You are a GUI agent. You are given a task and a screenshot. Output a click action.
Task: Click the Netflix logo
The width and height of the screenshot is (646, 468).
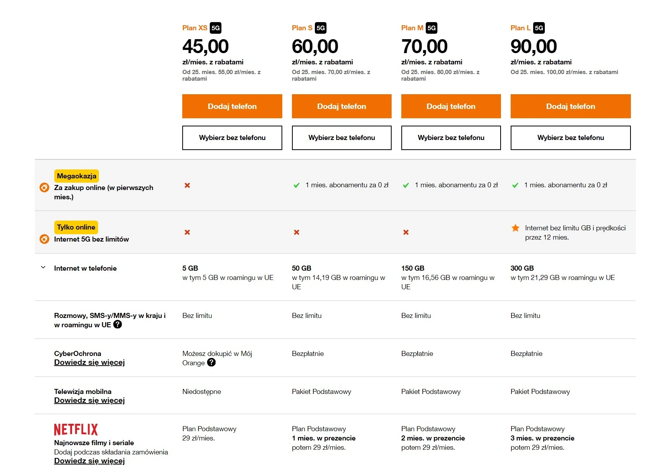(x=76, y=429)
